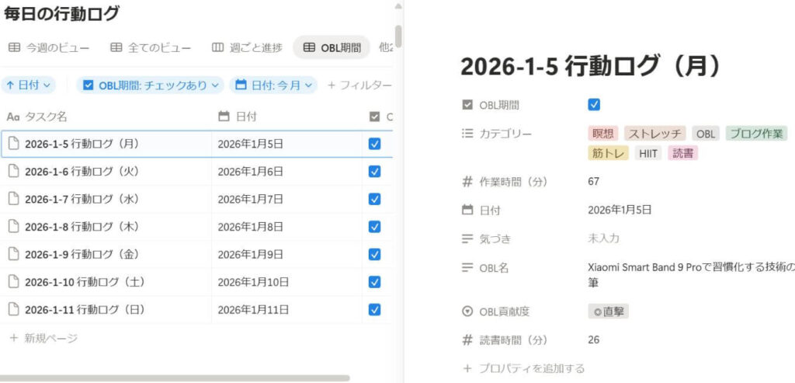This screenshot has height=383, width=795.
Task: Click the table icon on 全てのビュー tab
Action: click(x=116, y=47)
